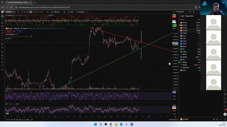Select the trend line drawing tool
Screen dimensions: 227x127
click(2, 19)
